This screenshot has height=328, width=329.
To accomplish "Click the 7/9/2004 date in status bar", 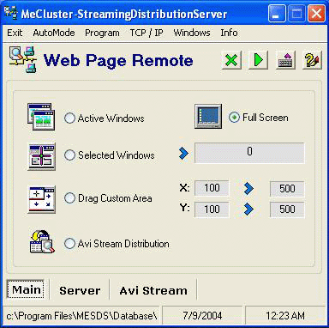I will 202,316.
